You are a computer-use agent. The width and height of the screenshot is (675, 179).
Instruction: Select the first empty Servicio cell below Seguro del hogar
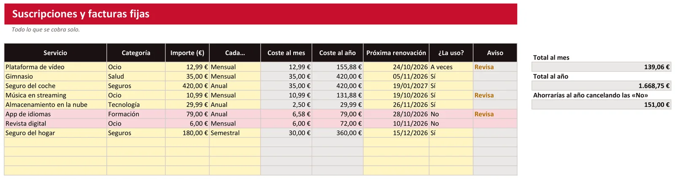[x=55, y=142]
